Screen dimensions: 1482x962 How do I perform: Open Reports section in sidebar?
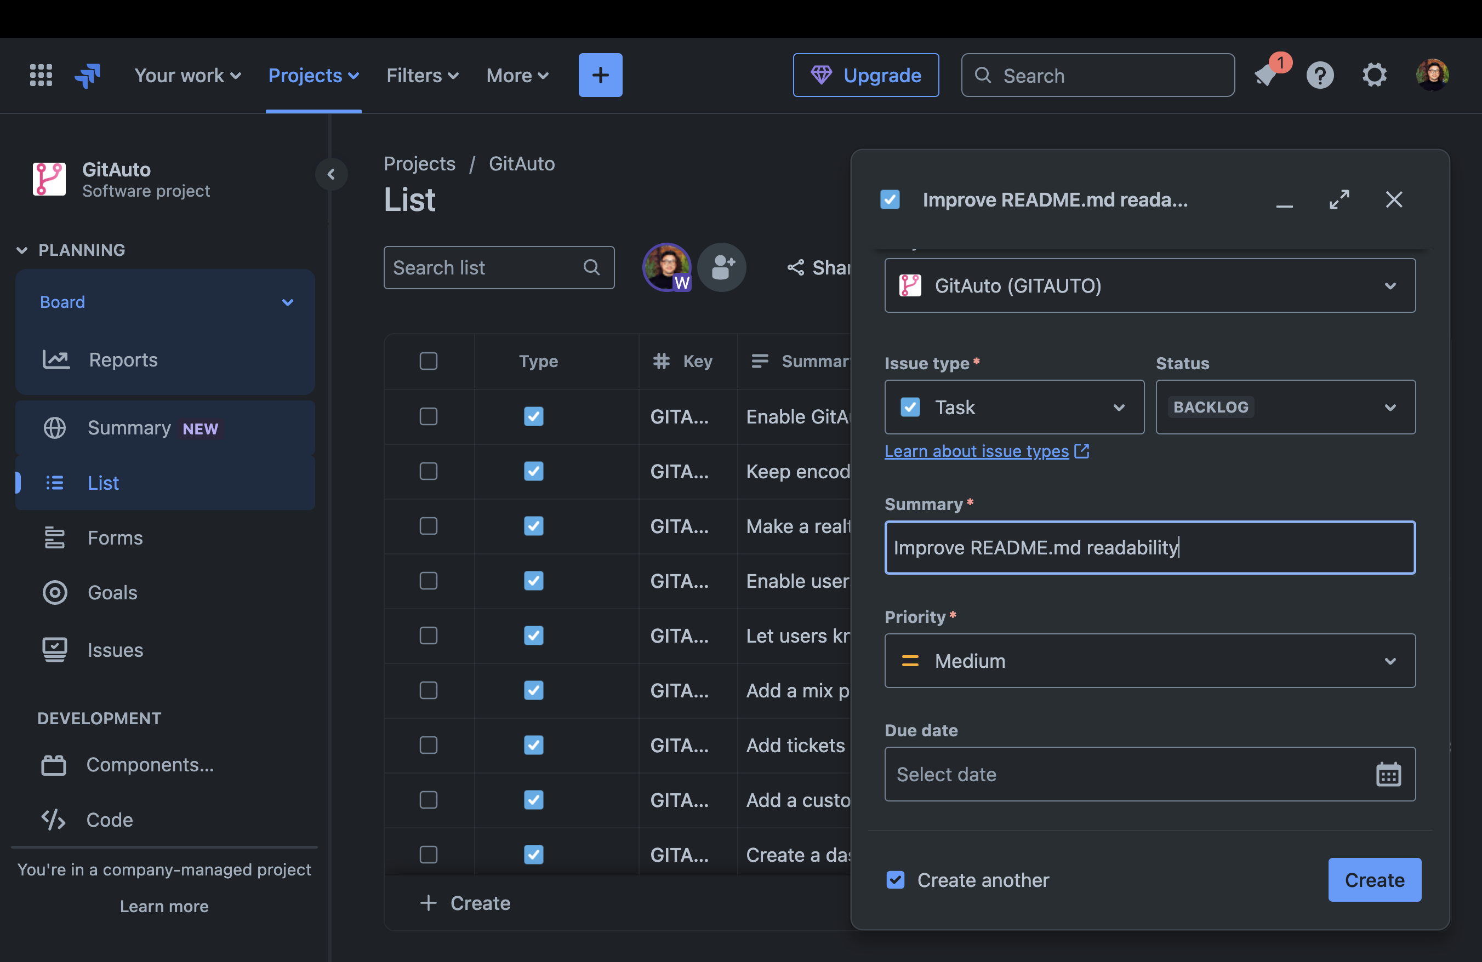click(122, 359)
